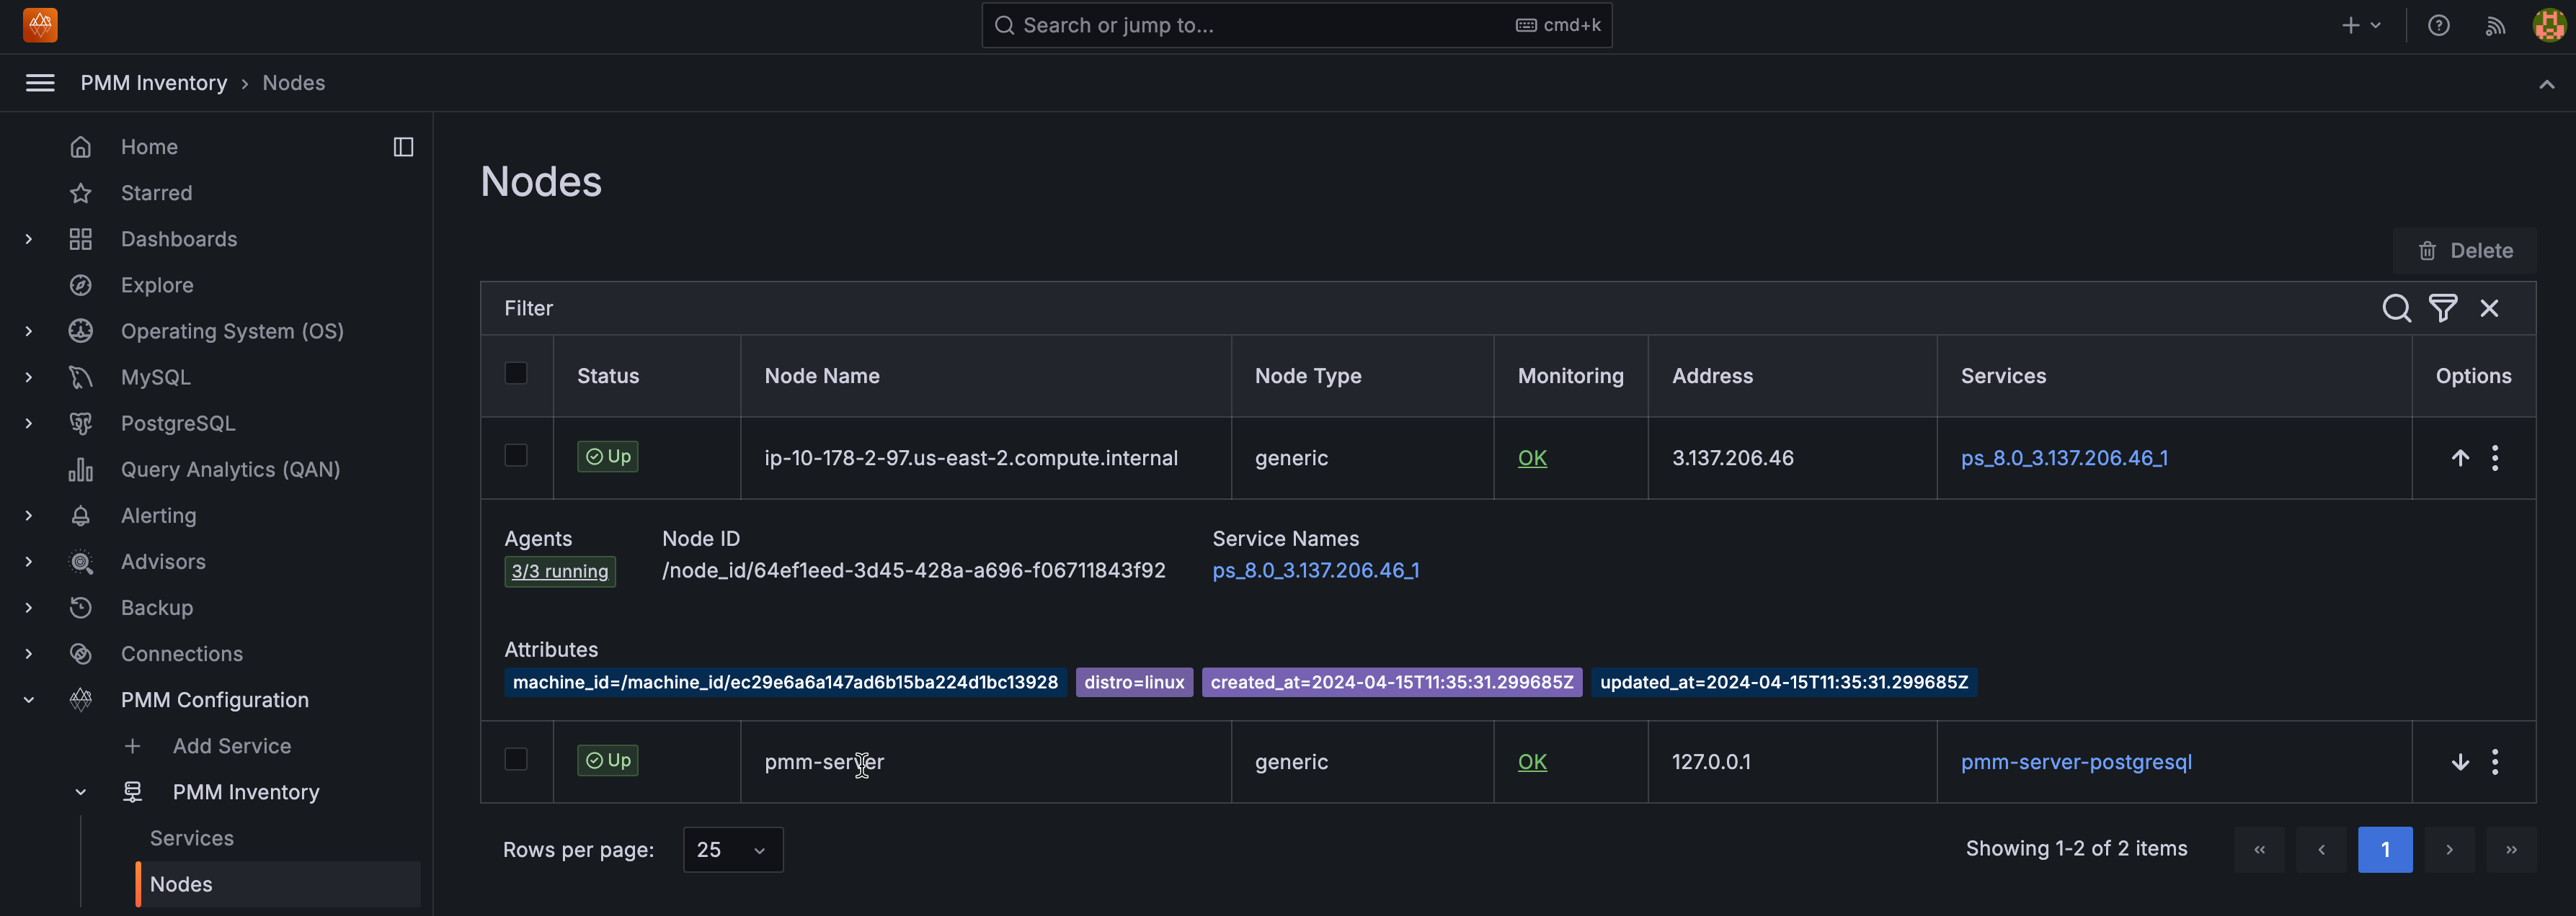Open the Rows per page dropdown
Screen dimensions: 2576x916
coord(733,849)
